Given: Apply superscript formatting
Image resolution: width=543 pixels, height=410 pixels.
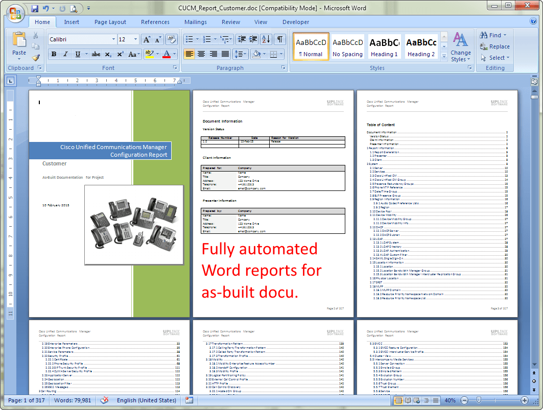Looking at the screenshot, I should click(x=120, y=54).
